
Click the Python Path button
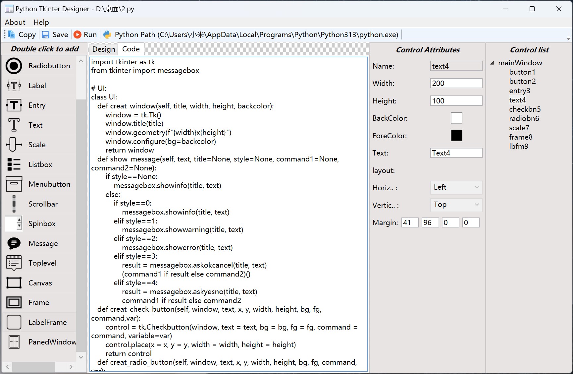251,34
